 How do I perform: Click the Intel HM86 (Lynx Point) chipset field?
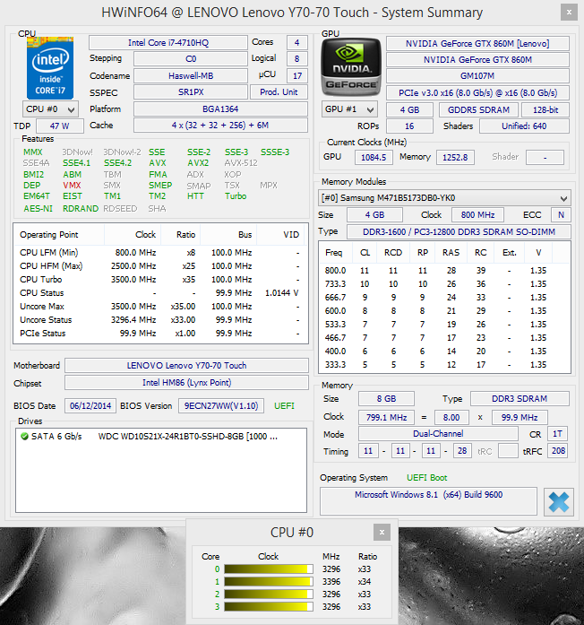click(x=186, y=383)
